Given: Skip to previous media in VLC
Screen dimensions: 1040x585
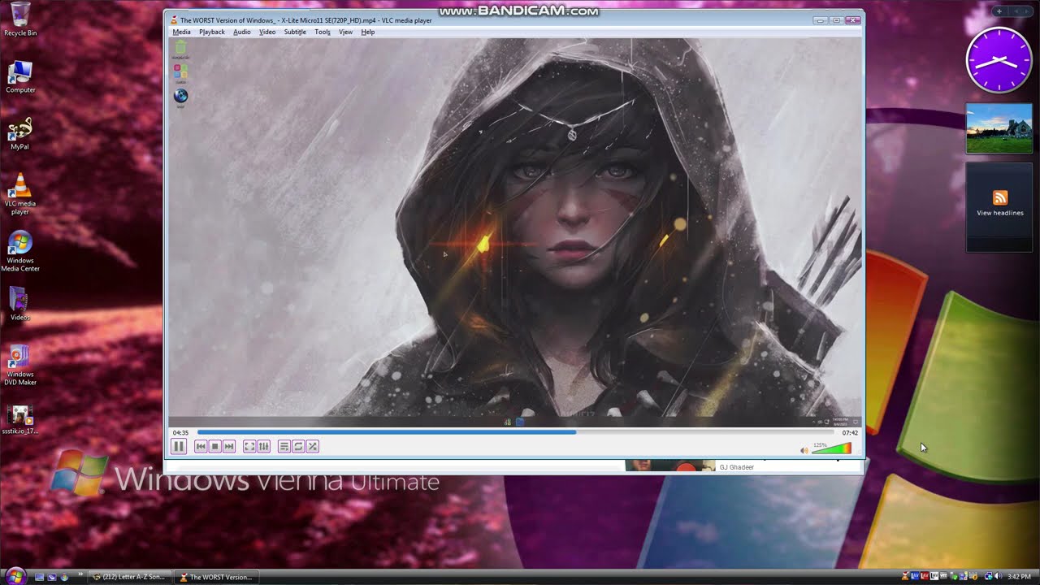Looking at the screenshot, I should [201, 446].
